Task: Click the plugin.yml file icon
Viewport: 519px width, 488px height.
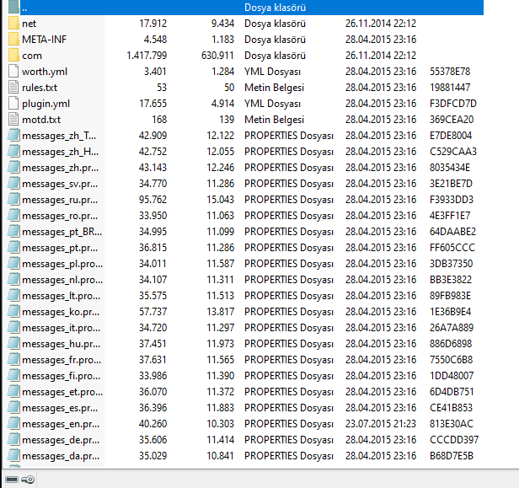Action: (13, 104)
